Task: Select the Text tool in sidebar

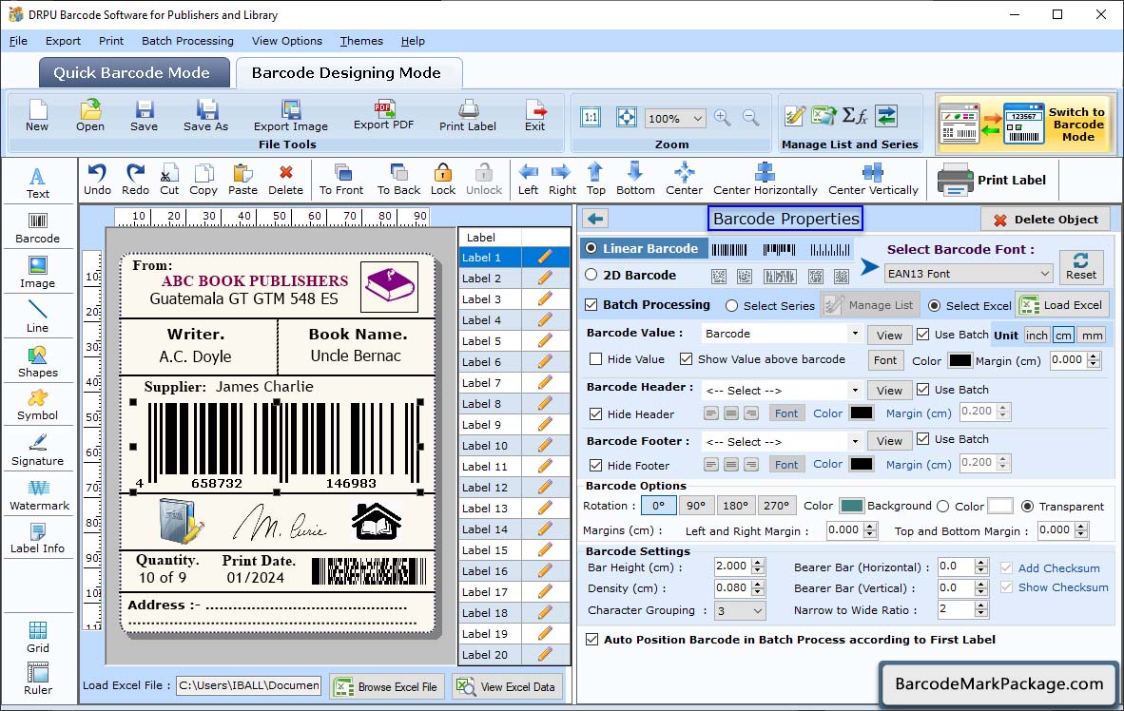Action: [37, 183]
